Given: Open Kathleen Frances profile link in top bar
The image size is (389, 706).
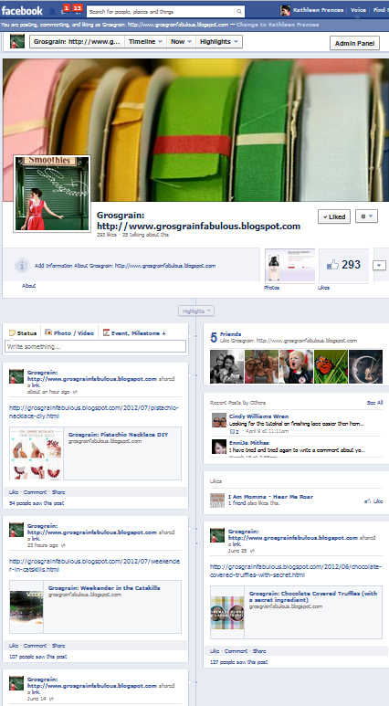Looking at the screenshot, I should pyautogui.click(x=318, y=10).
